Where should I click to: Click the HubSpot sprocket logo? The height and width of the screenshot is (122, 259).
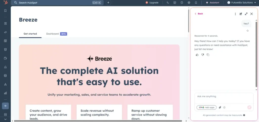pos(5,3)
